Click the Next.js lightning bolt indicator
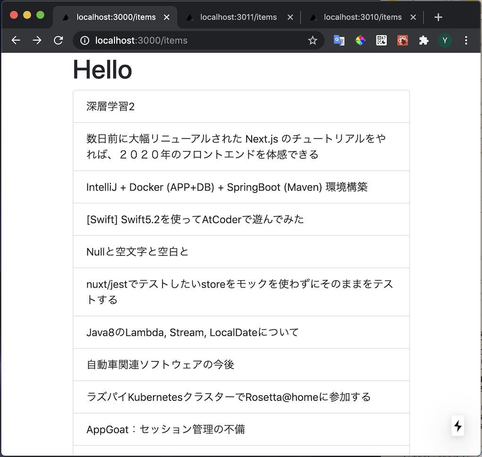Viewport: 482px width, 457px height. (x=458, y=426)
